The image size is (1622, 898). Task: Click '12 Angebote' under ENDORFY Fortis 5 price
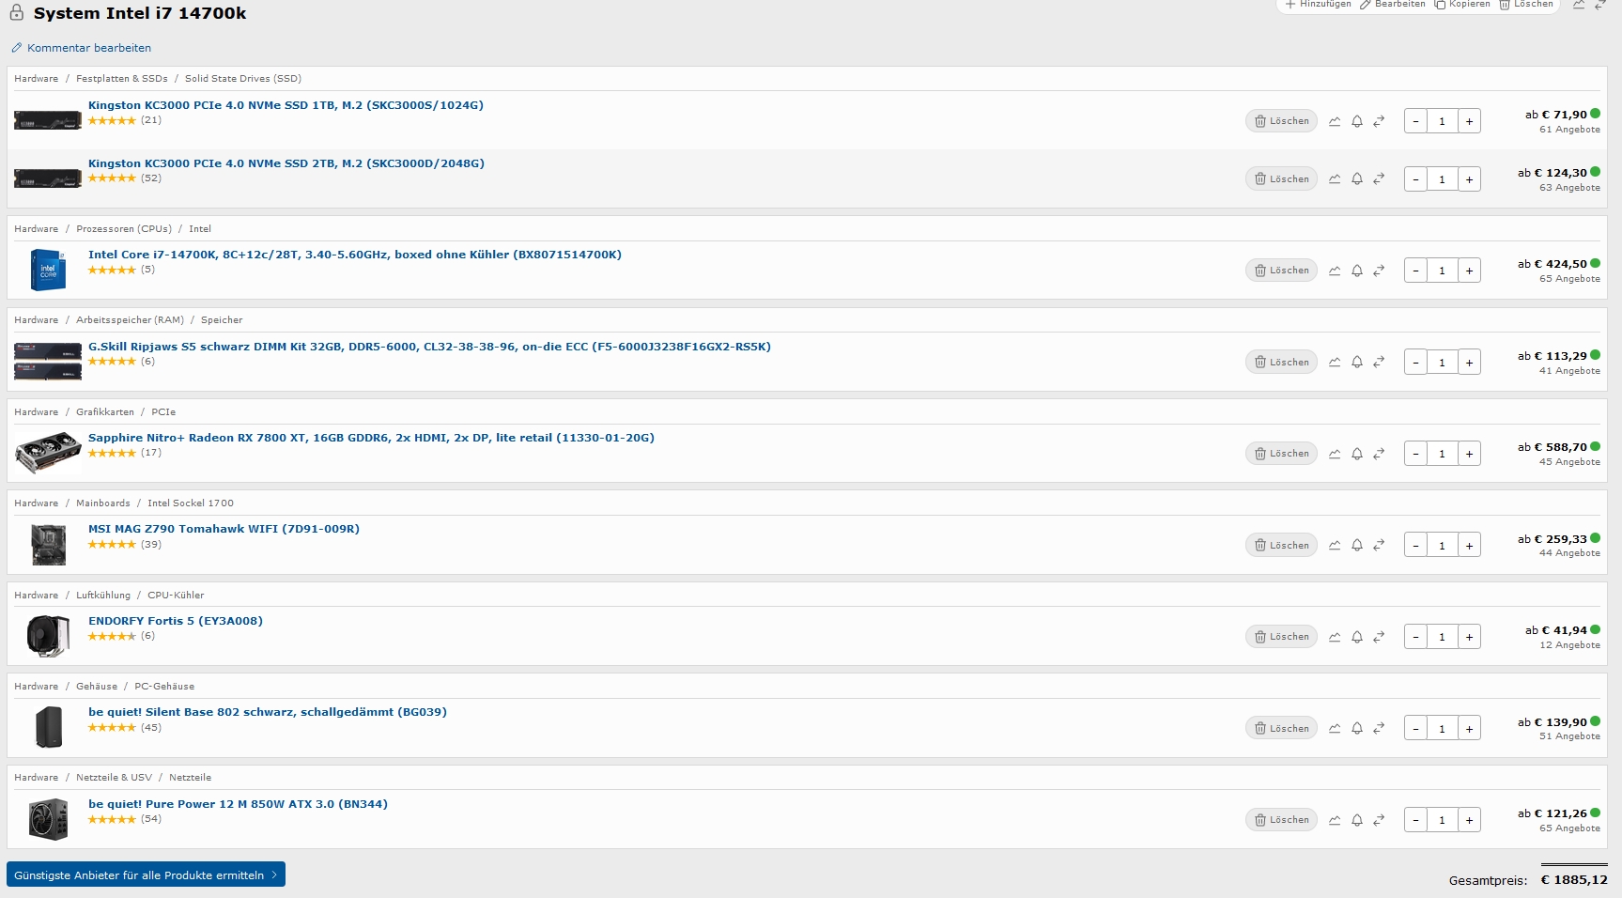[x=1569, y=645]
